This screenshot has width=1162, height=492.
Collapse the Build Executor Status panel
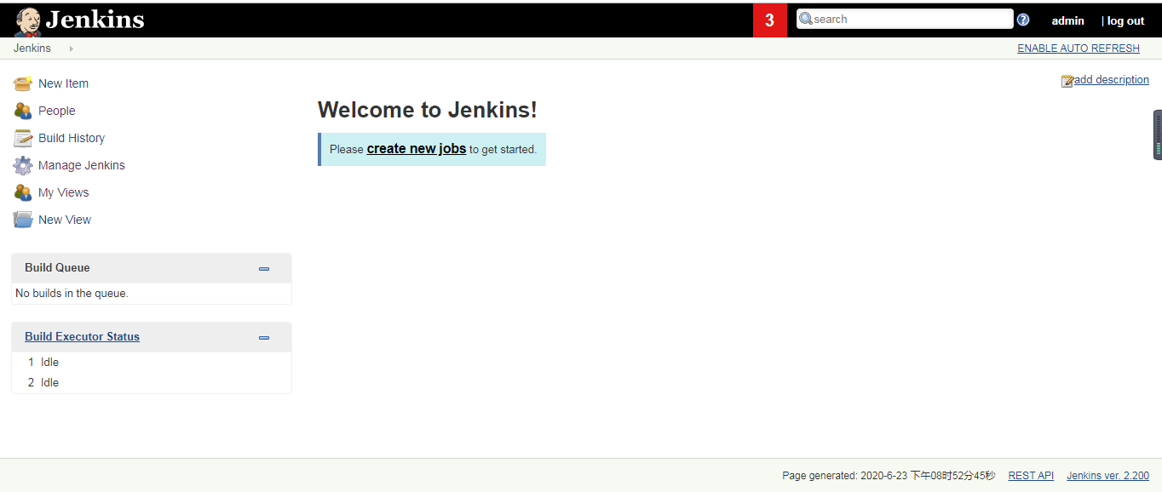click(x=262, y=337)
